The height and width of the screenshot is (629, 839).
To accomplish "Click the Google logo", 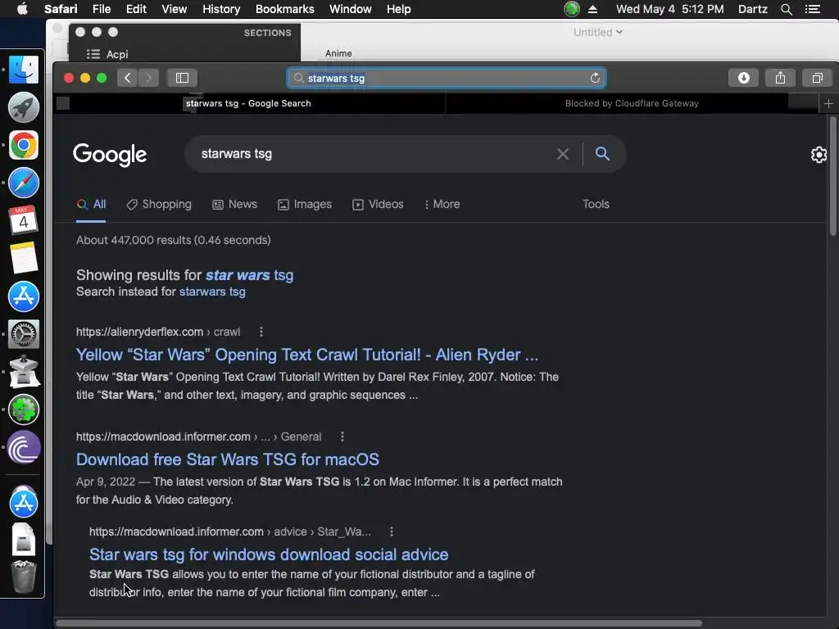I will pos(110,155).
